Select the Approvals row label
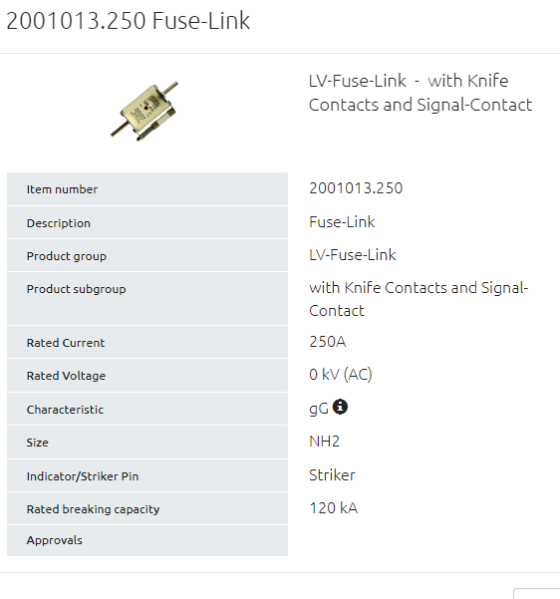560x599 pixels. tap(147, 540)
